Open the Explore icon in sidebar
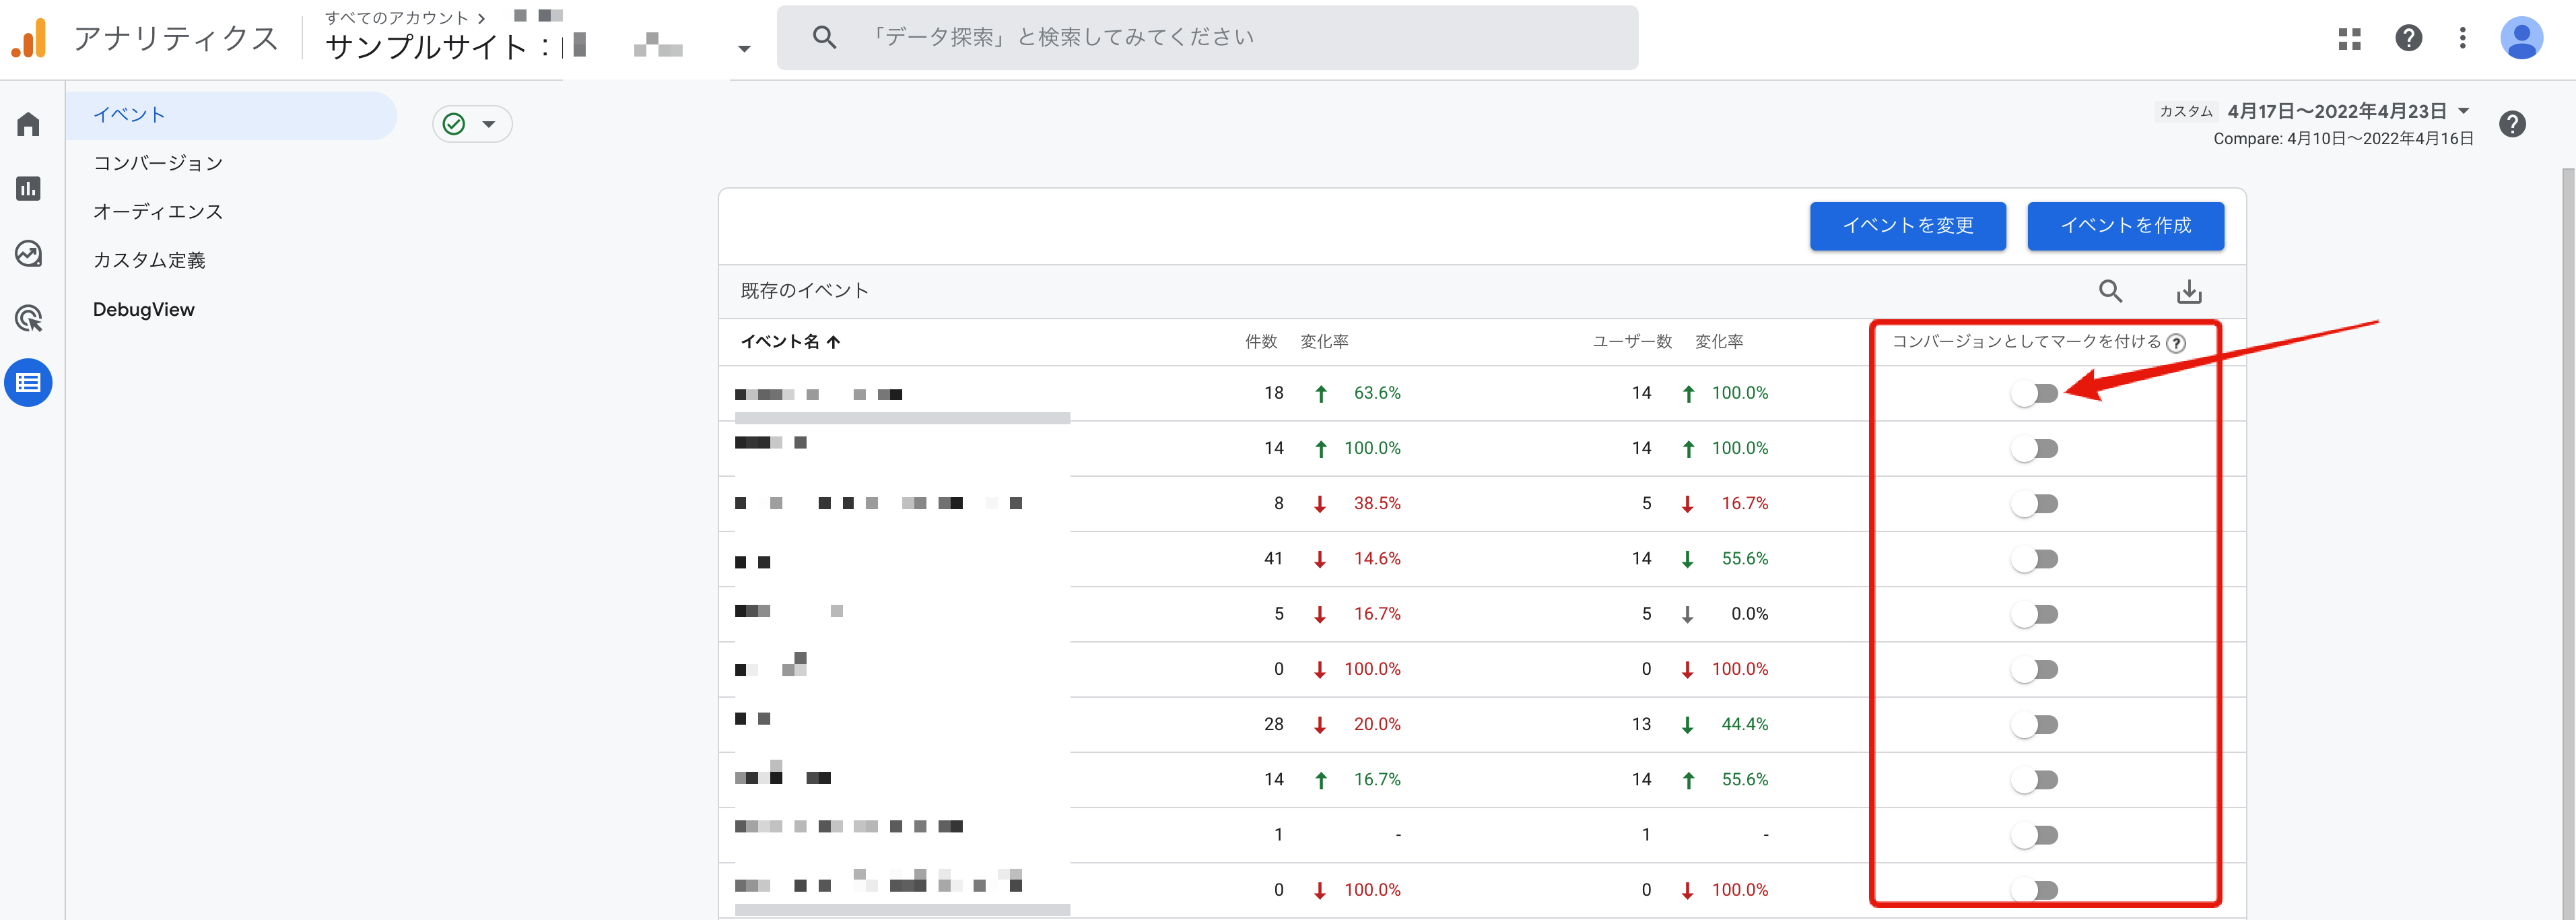 (28, 254)
